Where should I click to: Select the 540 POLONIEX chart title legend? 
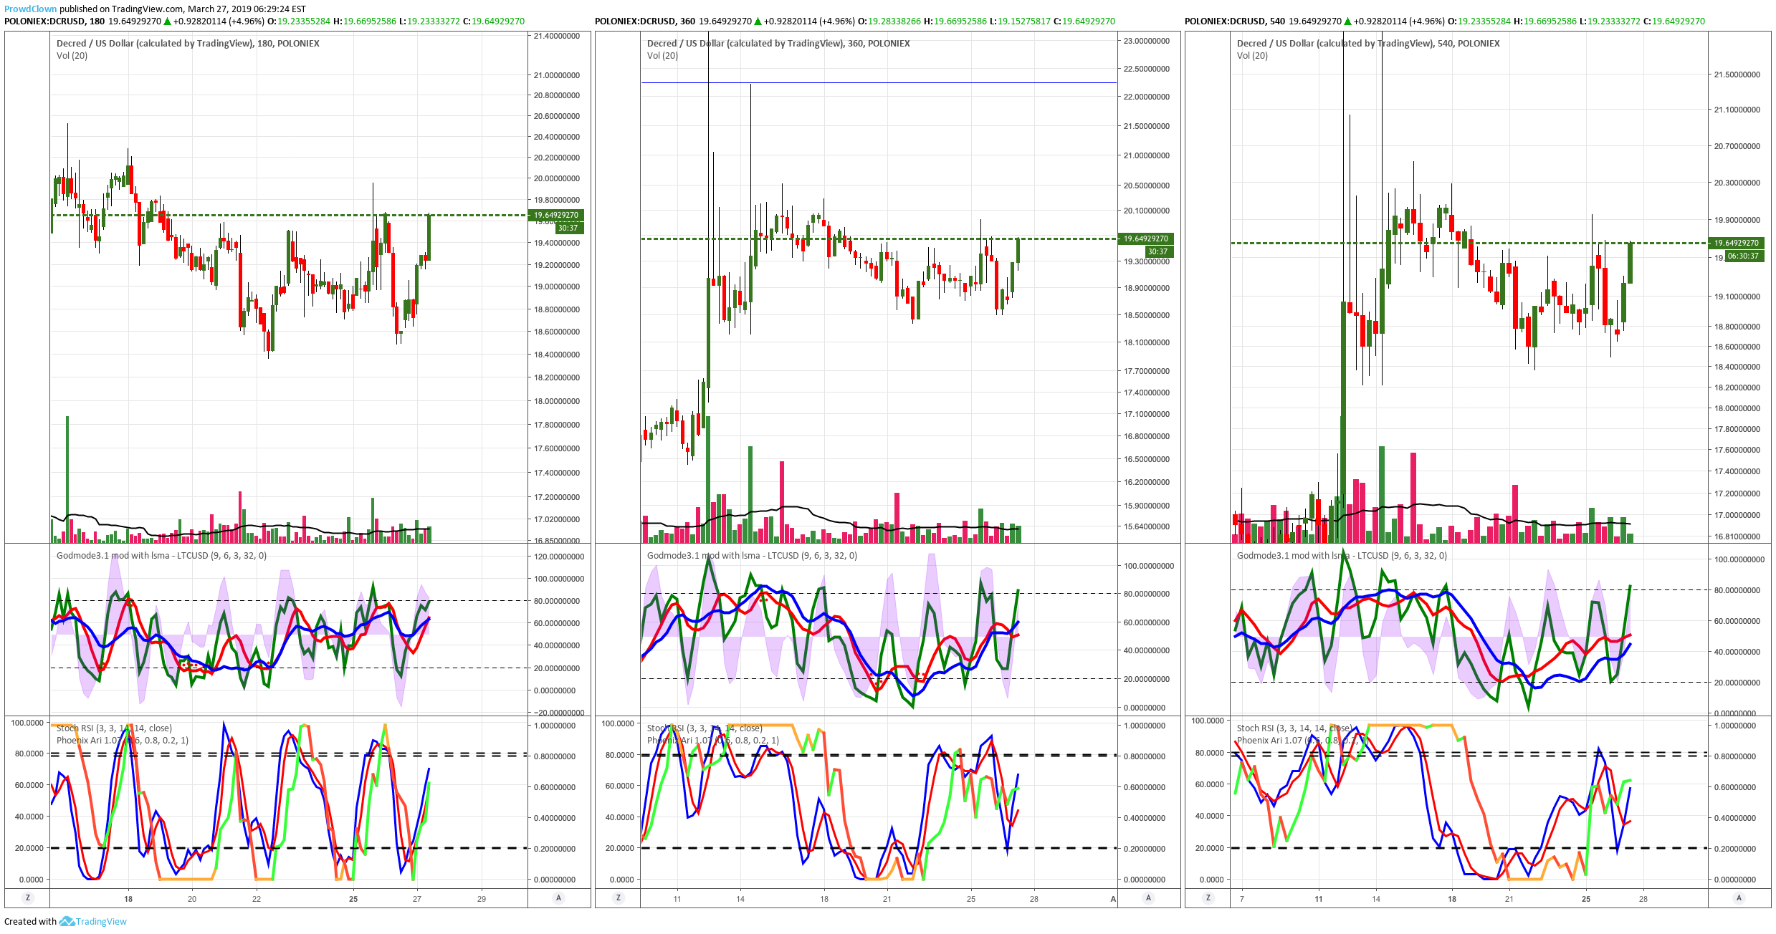coord(1368,44)
